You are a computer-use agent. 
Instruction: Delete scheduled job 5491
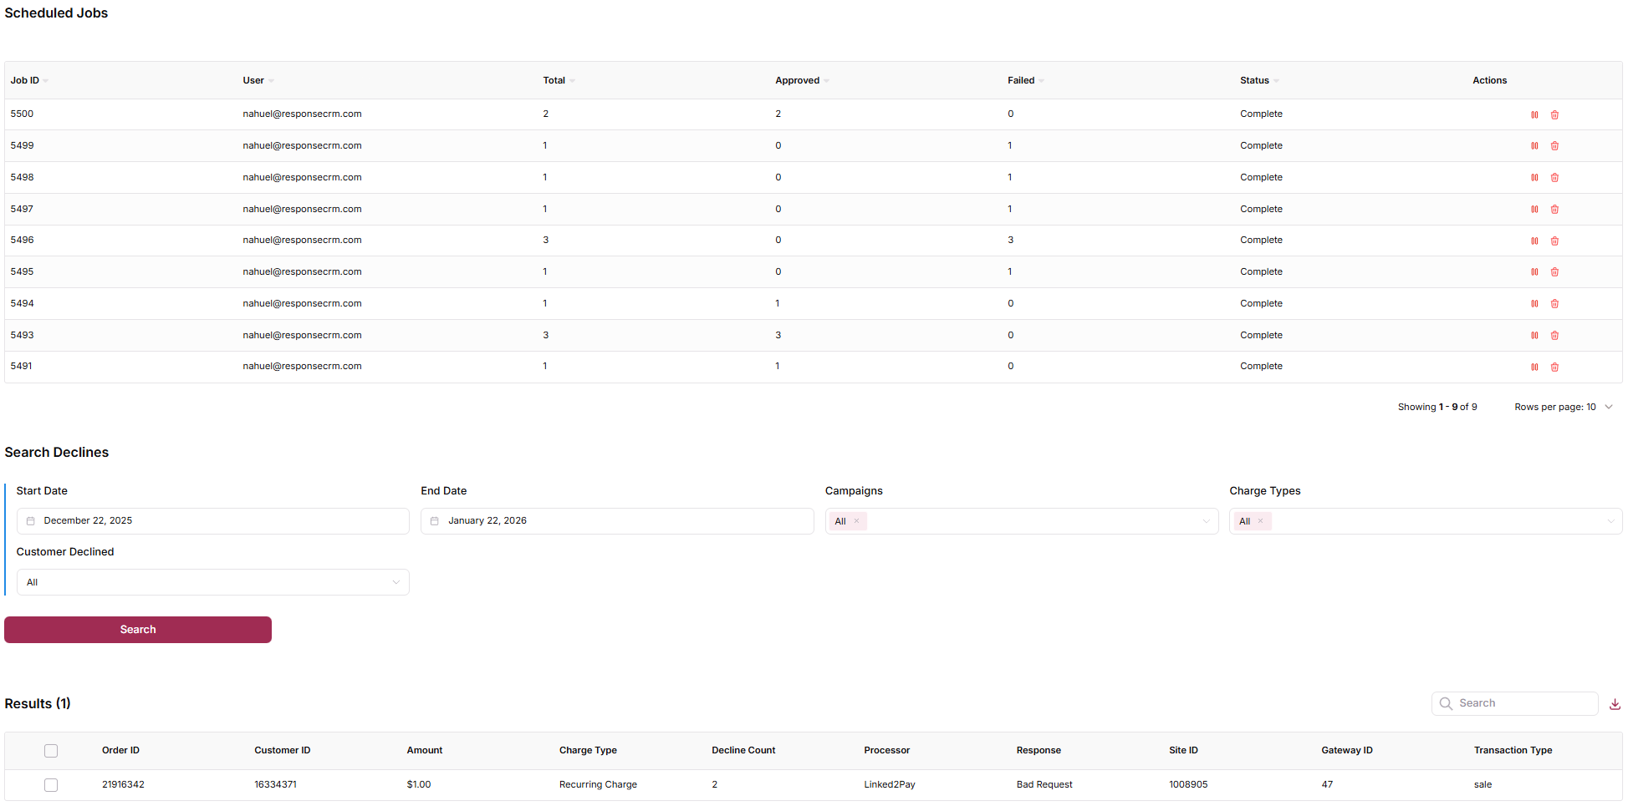[1554, 368]
